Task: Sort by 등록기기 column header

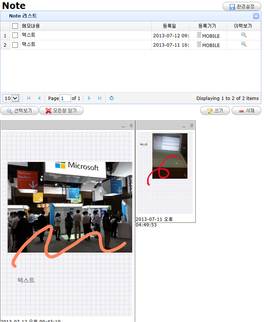Action: (x=207, y=26)
